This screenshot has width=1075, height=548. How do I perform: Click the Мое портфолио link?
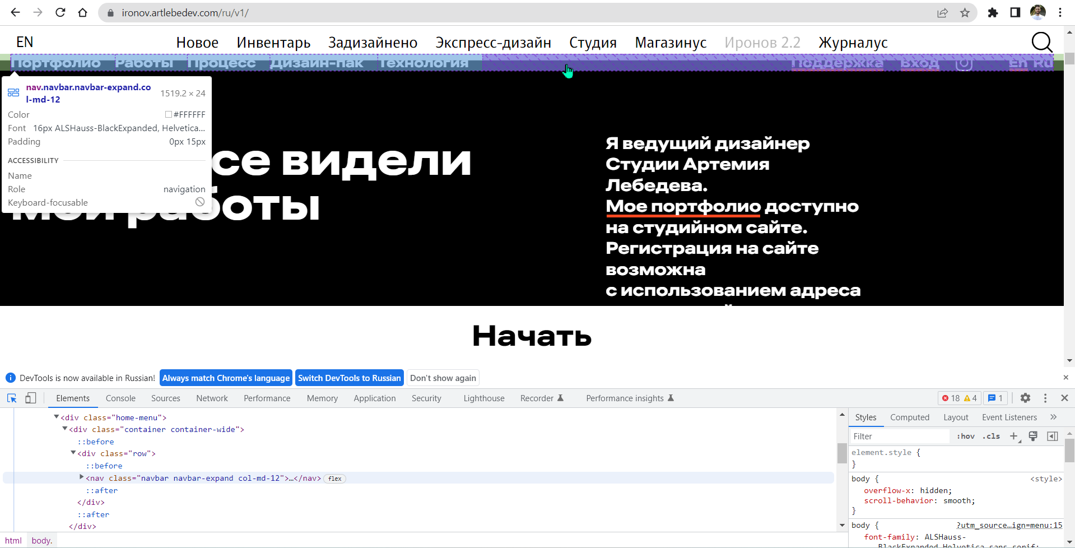(683, 206)
